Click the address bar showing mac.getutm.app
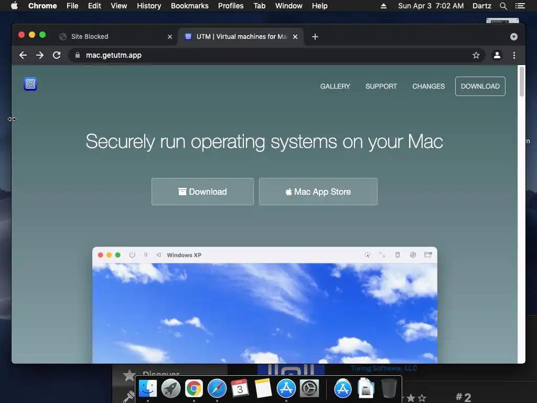Image resolution: width=537 pixels, height=403 pixels. [x=277, y=55]
